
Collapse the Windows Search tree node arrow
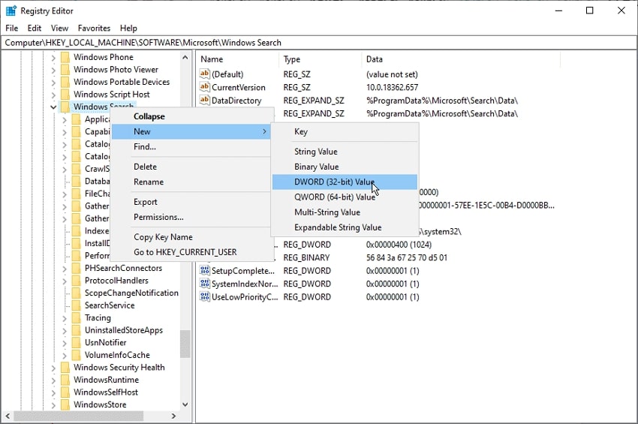[53, 107]
